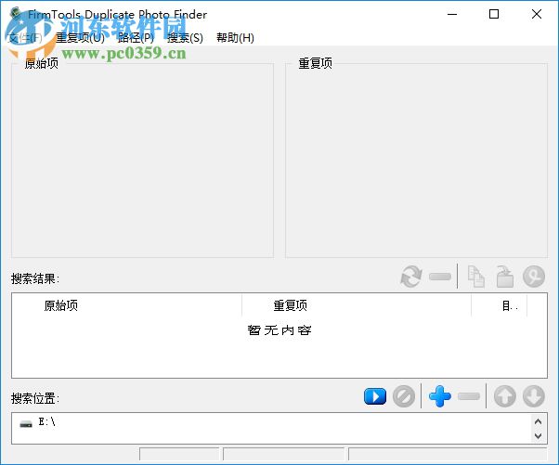Maximize the Duplicate Photo Finder window

pyautogui.click(x=494, y=14)
